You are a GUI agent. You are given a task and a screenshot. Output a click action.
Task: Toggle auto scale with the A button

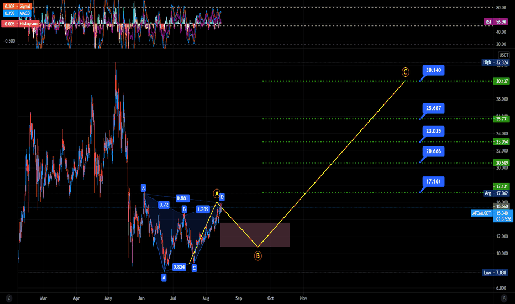coord(504,298)
